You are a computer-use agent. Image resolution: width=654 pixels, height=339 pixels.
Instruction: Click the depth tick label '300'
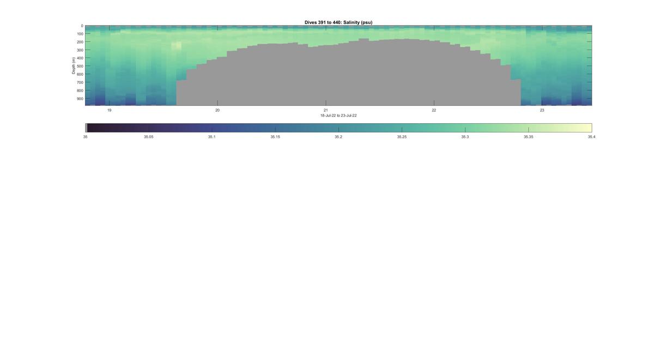tap(80, 50)
